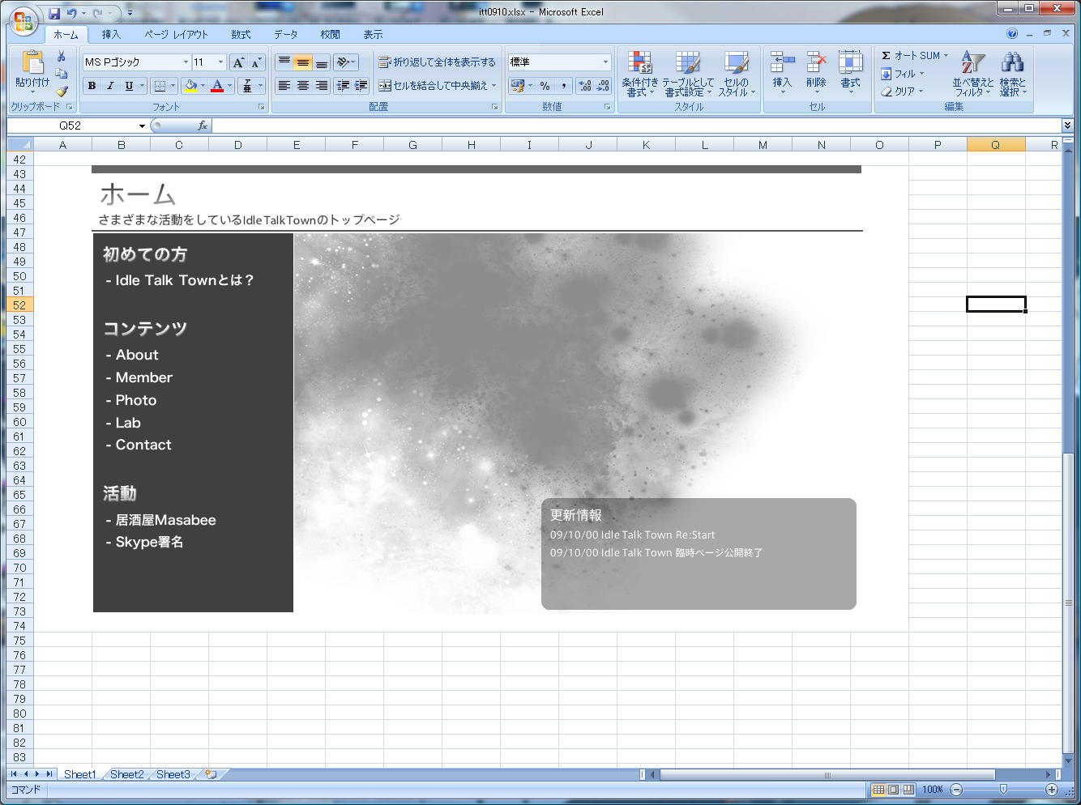The height and width of the screenshot is (805, 1081).
Task: Open Cell Styles gallery
Action: [x=737, y=75]
